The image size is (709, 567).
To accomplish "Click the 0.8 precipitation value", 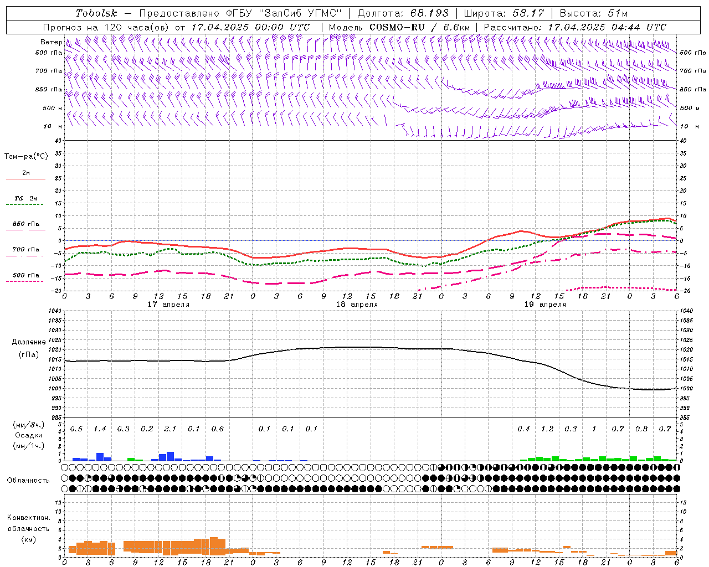I will click(641, 429).
